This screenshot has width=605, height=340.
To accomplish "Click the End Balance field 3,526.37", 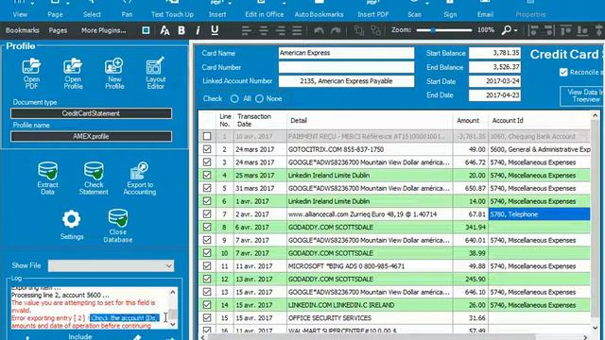I will click(494, 67).
